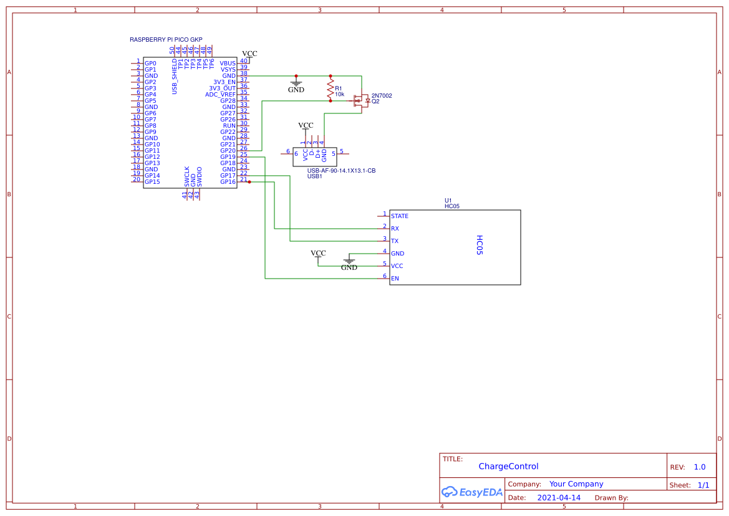Click the D+ pin label on USB1
The width and height of the screenshot is (729, 516).
point(318,154)
